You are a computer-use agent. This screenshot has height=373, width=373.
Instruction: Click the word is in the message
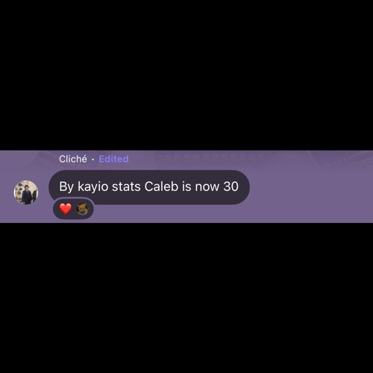tap(186, 186)
